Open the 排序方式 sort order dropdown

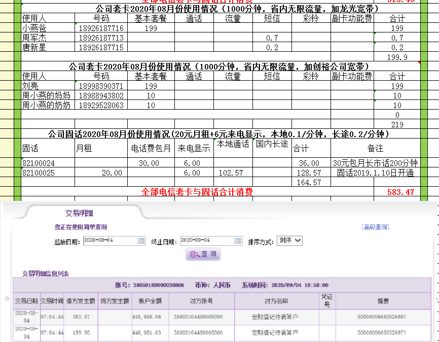290,241
